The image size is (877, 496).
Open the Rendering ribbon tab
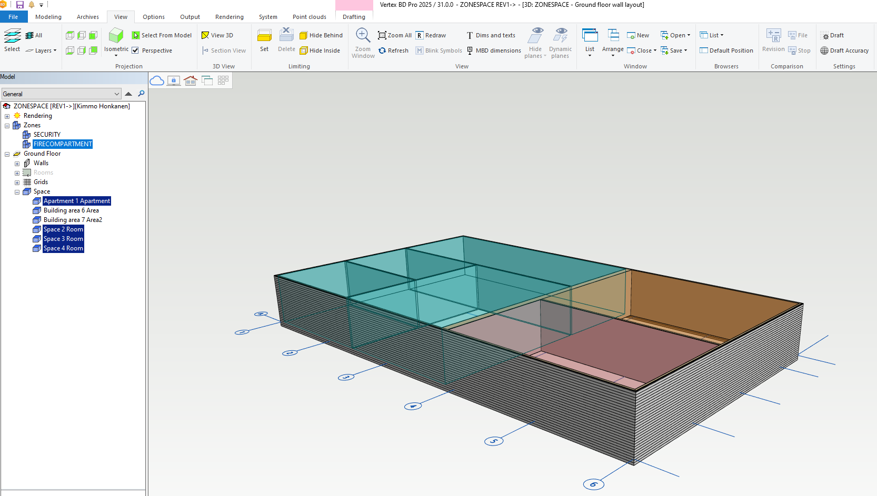229,17
